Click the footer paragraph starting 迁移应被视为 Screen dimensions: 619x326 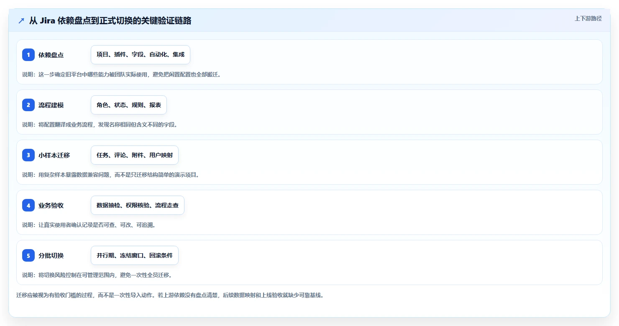(x=170, y=295)
